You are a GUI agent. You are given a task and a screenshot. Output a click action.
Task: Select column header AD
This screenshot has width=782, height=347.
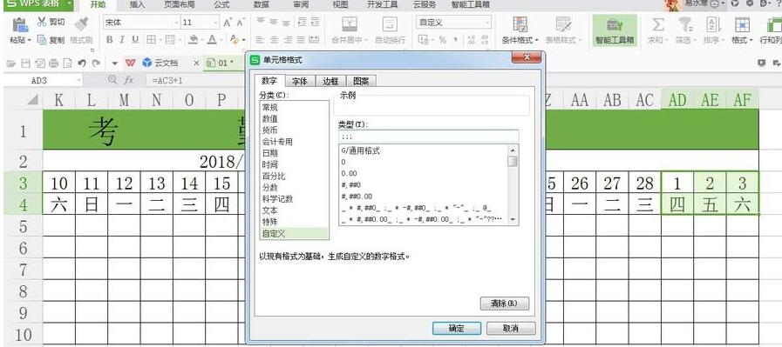[x=677, y=100]
